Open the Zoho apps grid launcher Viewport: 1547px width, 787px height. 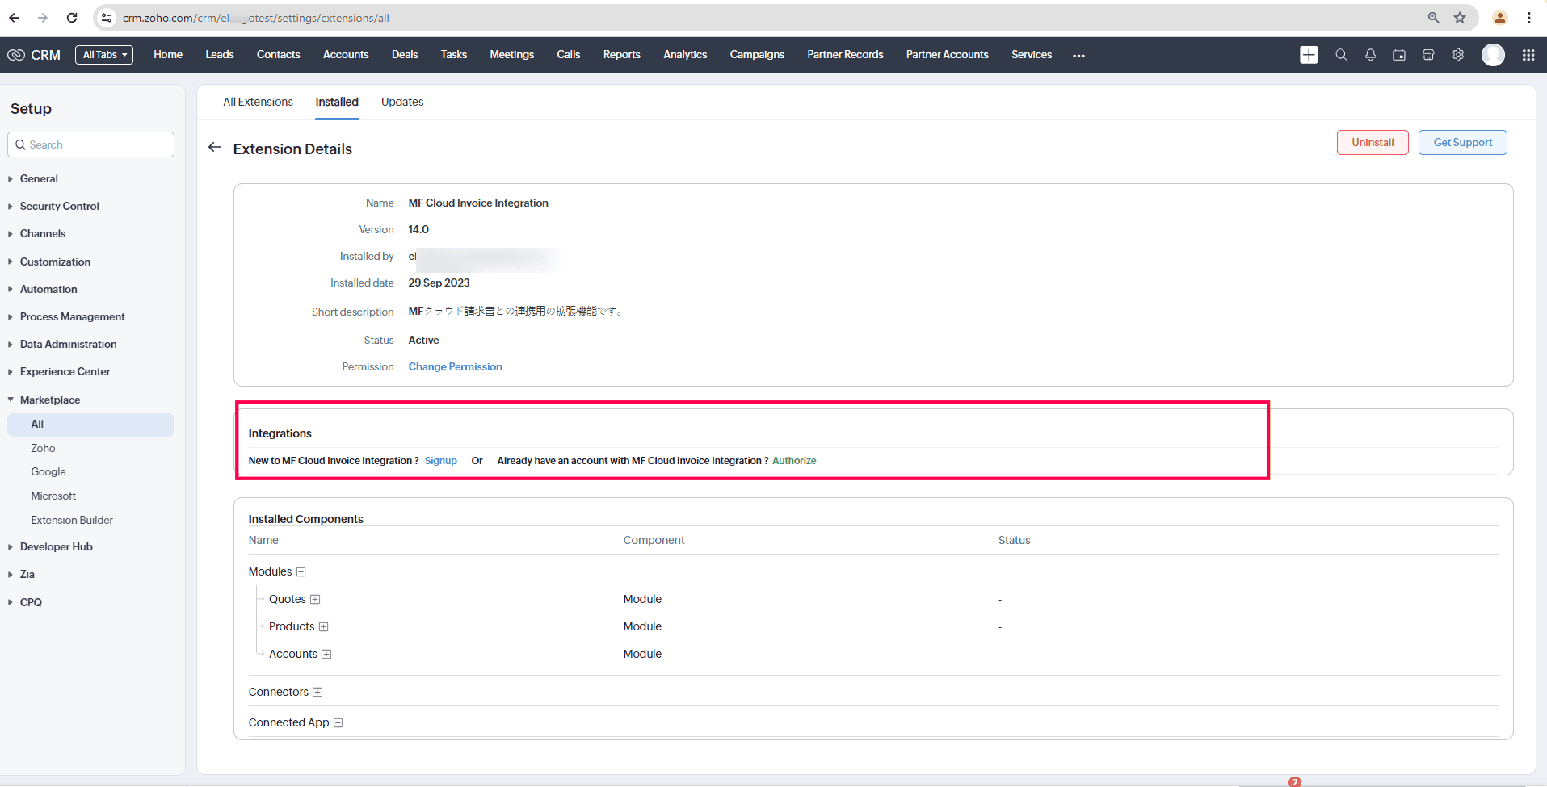pyautogui.click(x=1528, y=55)
